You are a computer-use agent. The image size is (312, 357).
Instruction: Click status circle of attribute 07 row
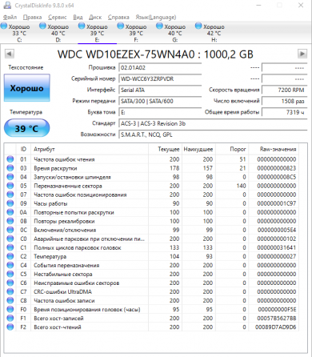[10, 195]
